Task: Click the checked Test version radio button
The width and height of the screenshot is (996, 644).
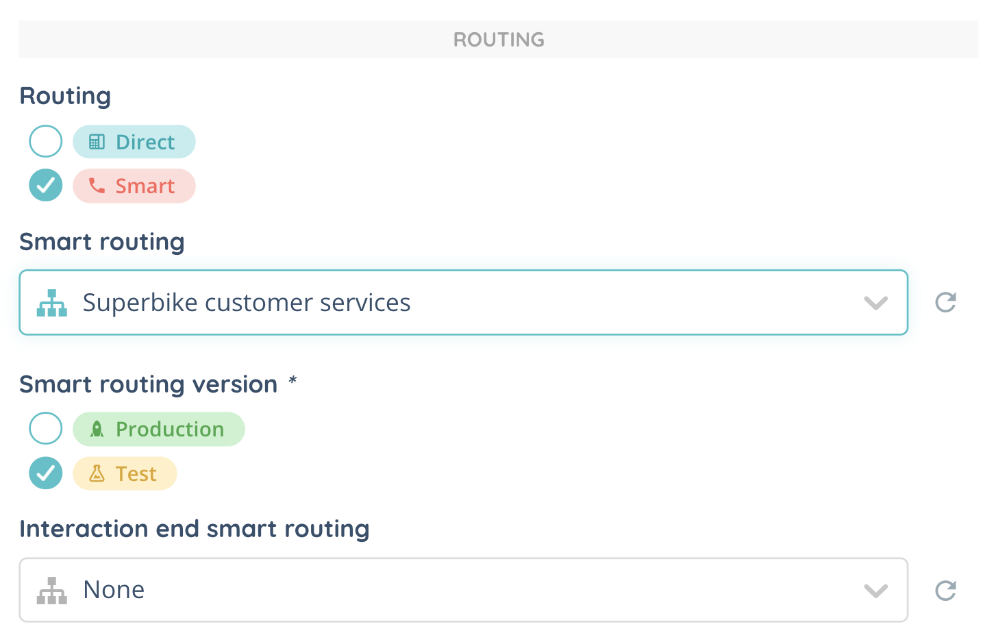Action: 46,473
